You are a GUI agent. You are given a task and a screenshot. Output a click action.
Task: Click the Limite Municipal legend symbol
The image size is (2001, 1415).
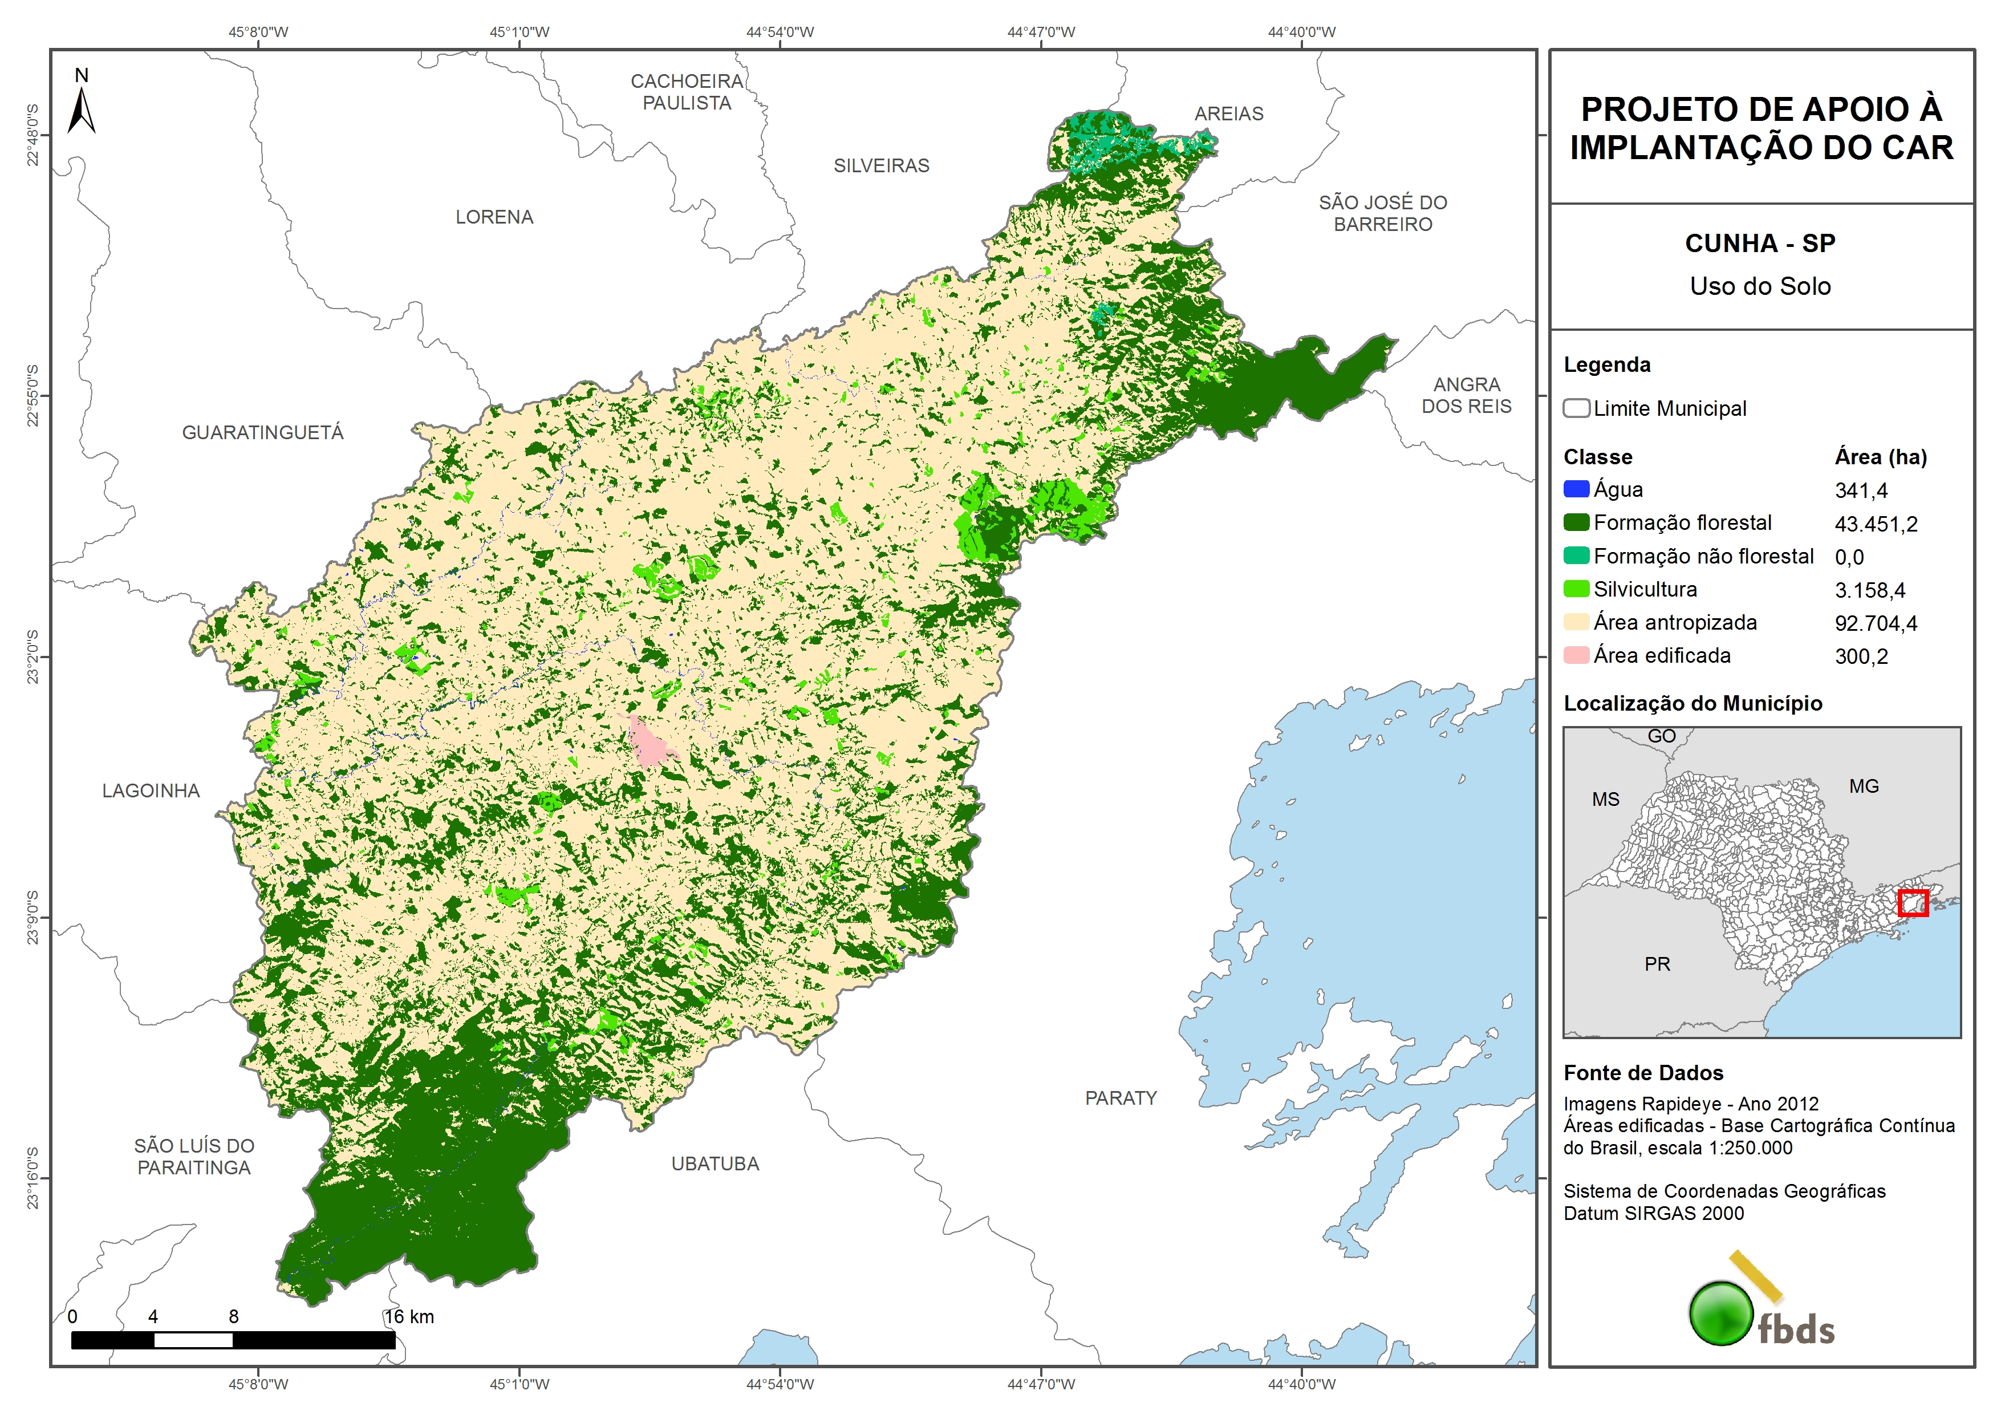1576,408
